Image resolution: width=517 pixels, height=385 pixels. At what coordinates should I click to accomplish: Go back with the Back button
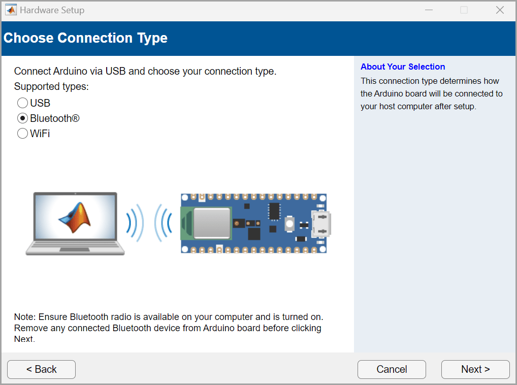click(x=41, y=369)
